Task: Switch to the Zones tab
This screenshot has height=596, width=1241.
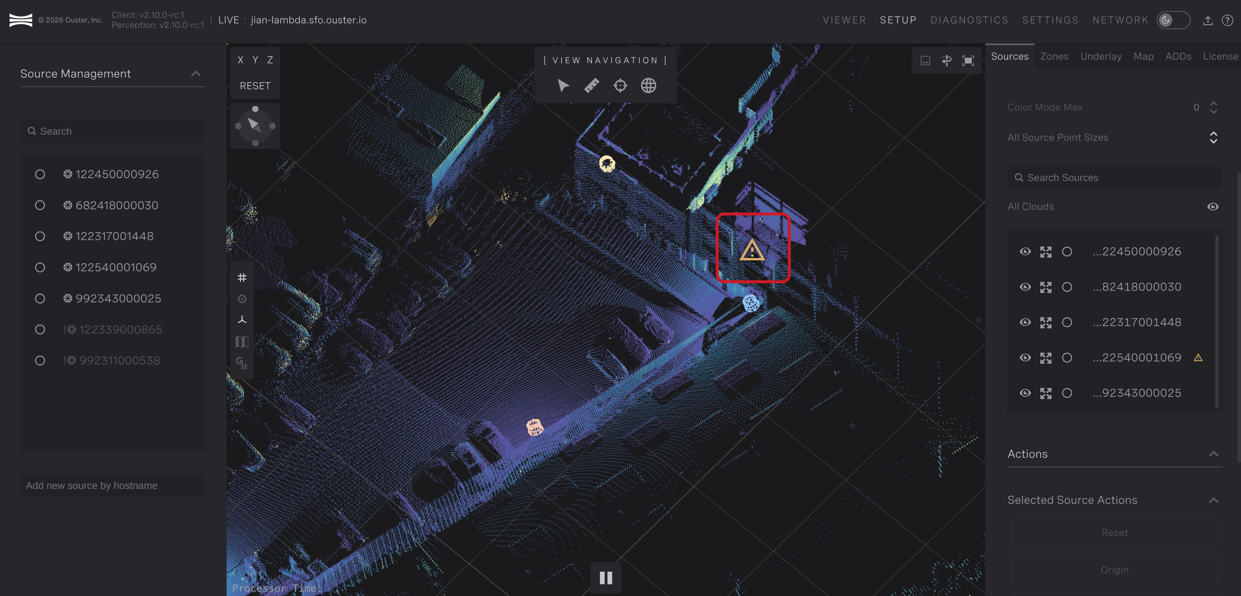Action: tap(1054, 56)
